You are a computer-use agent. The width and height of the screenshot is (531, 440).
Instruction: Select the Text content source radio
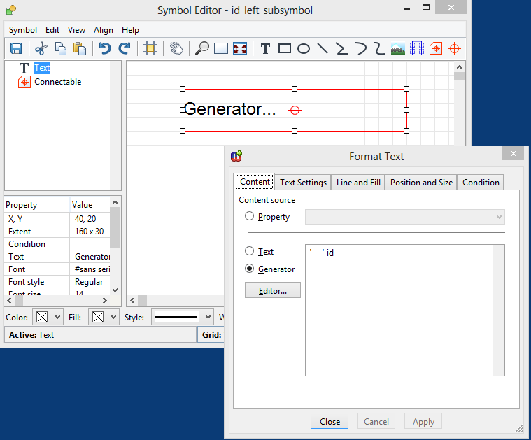[x=250, y=251]
